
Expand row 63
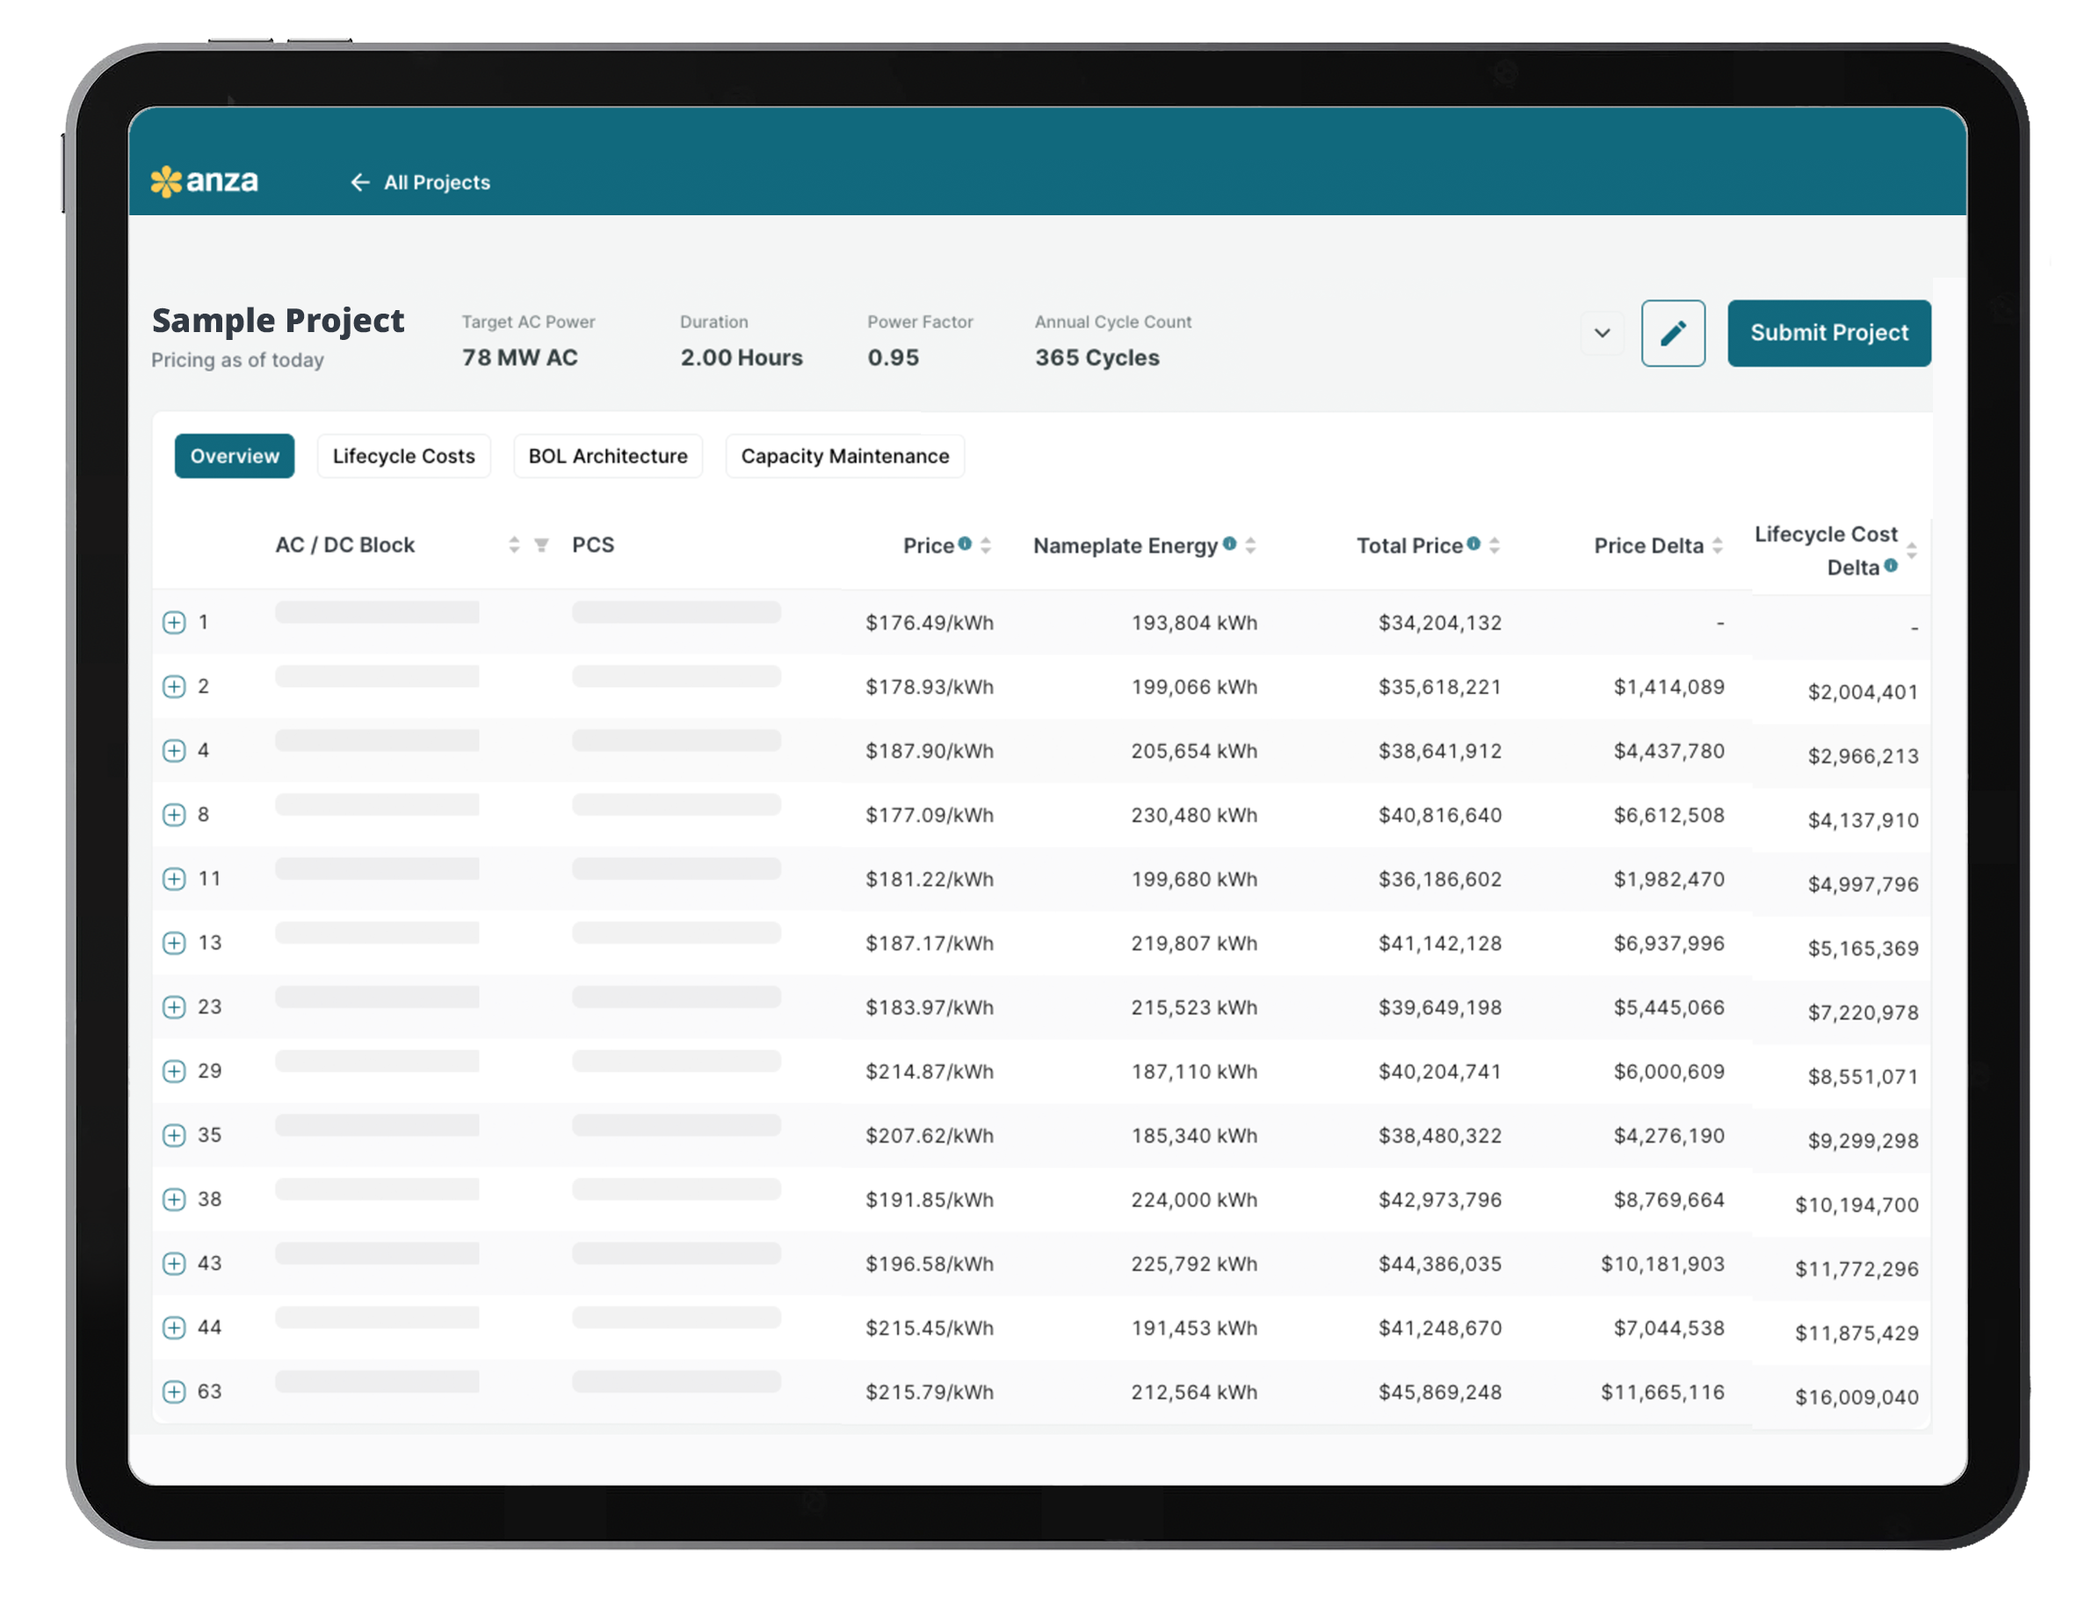coord(173,1392)
